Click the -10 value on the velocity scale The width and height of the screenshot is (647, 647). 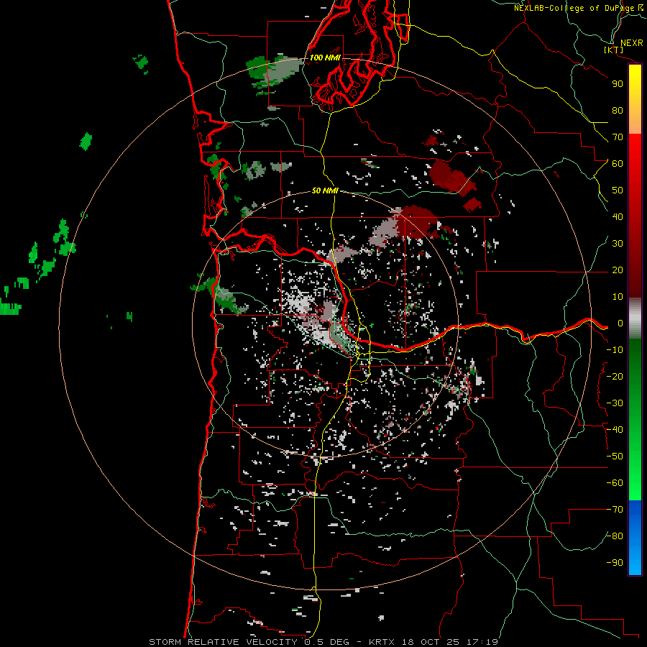click(615, 350)
